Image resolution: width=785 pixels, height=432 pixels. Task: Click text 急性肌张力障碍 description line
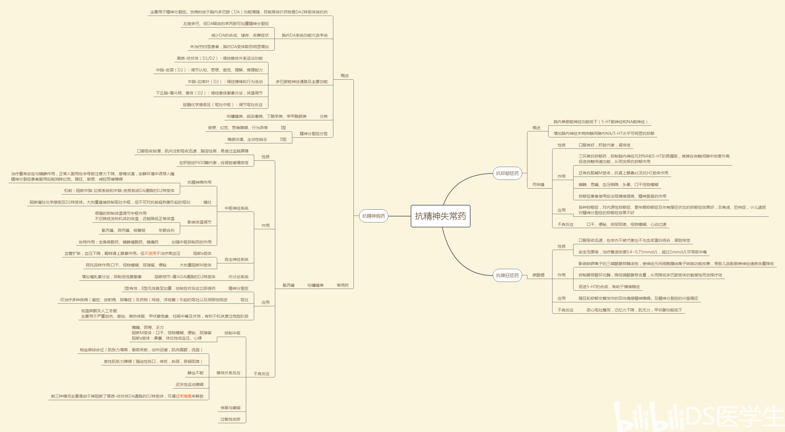point(153,361)
